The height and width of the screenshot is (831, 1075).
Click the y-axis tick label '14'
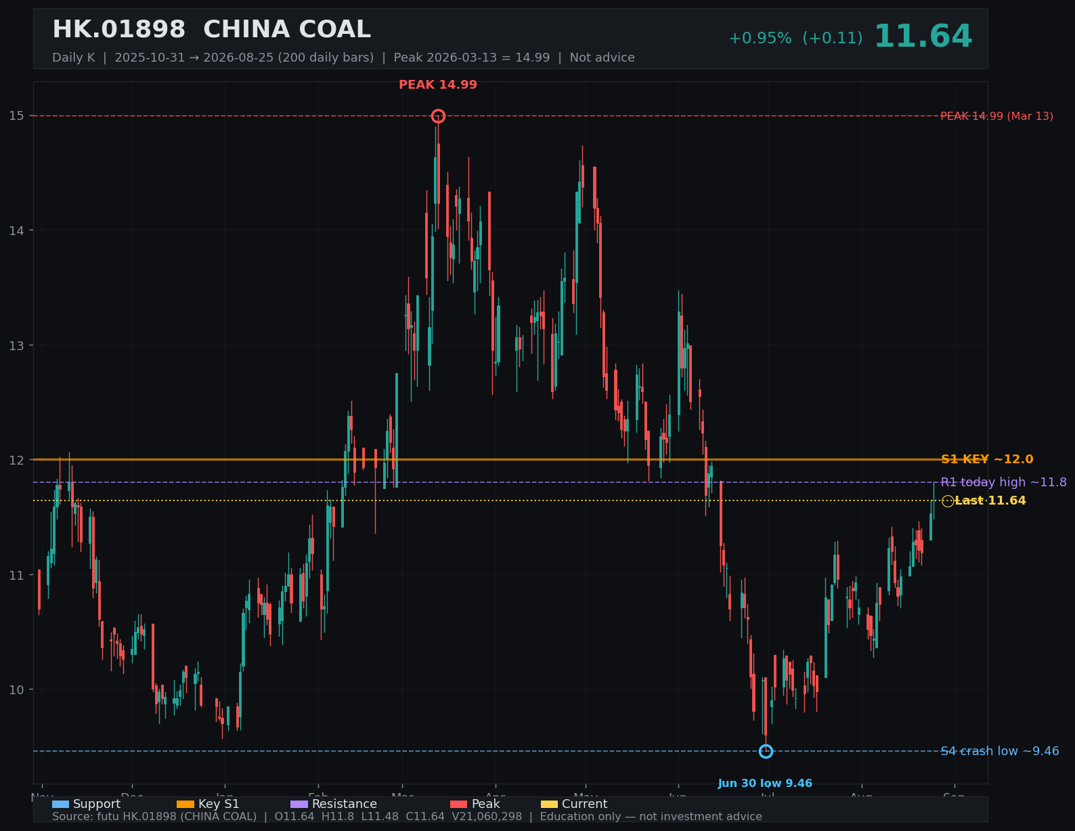16,230
